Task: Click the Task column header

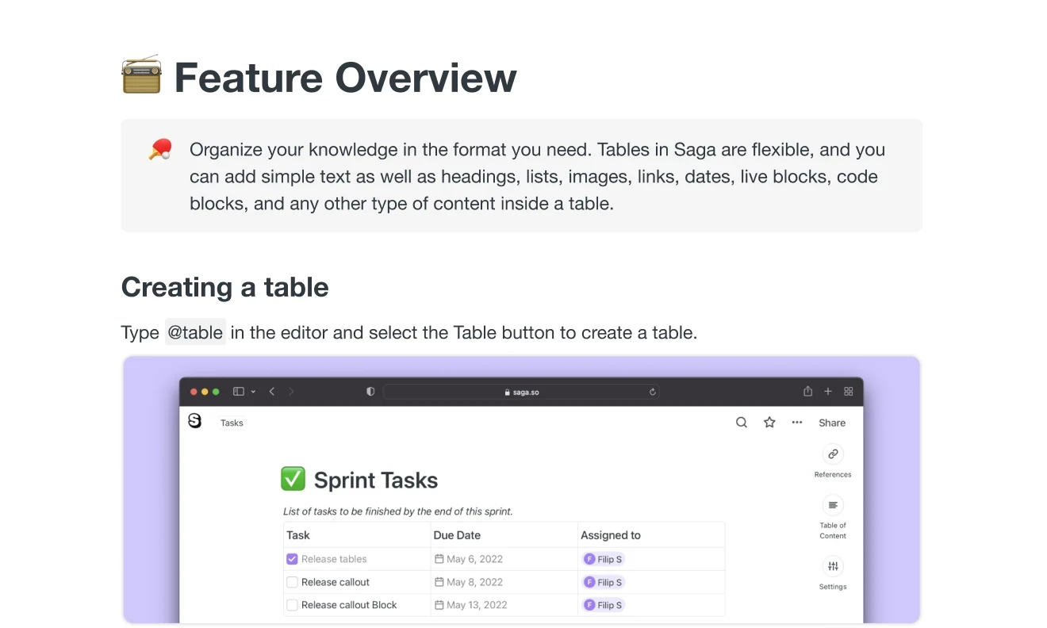Action: (298, 535)
